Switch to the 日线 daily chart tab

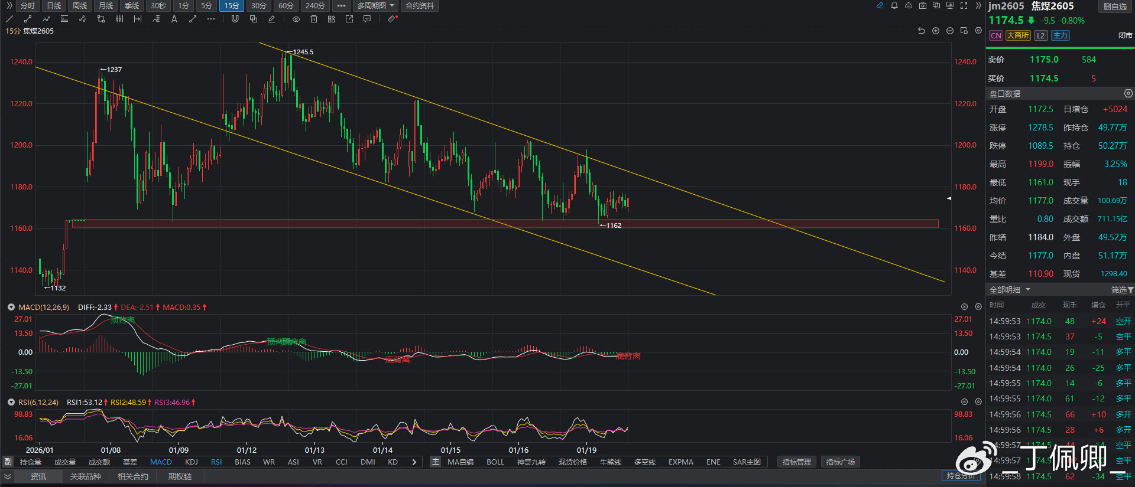[x=54, y=5]
